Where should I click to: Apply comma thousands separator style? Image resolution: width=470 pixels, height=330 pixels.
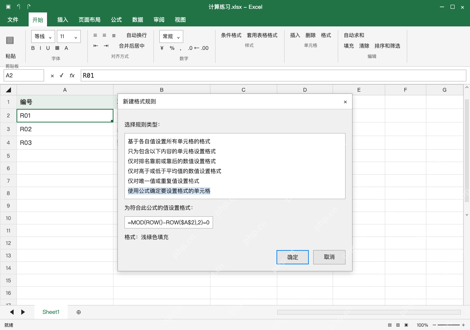[181, 48]
